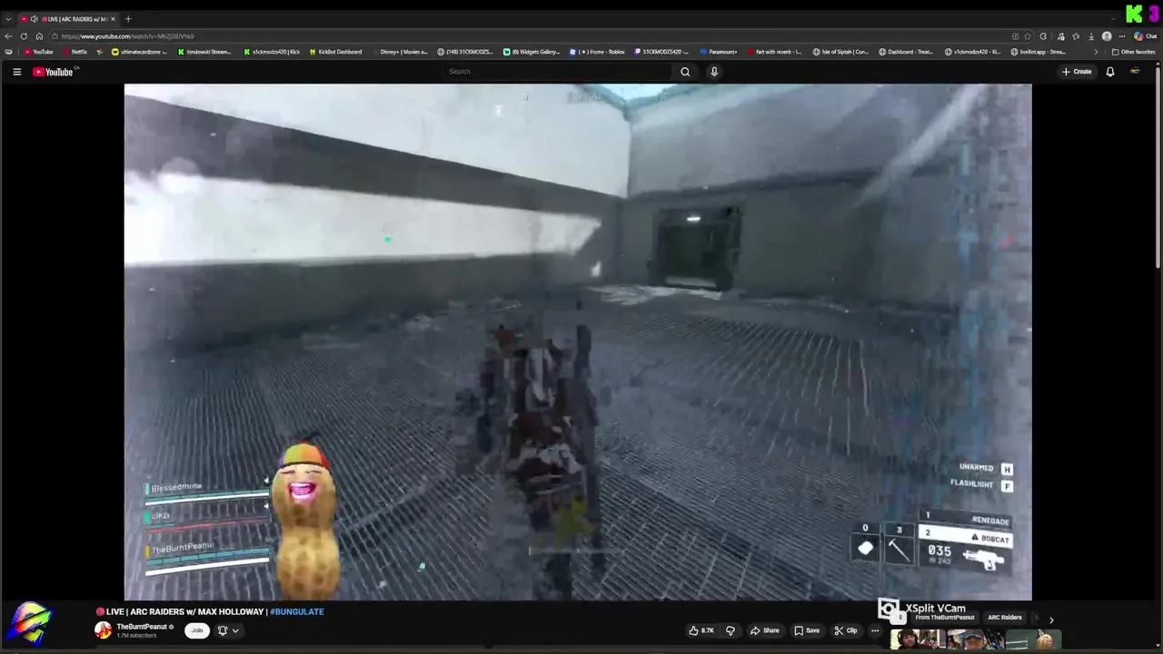Open the YouTube hamburger guide menu
Image resolution: width=1163 pixels, height=654 pixels.
tap(16, 72)
